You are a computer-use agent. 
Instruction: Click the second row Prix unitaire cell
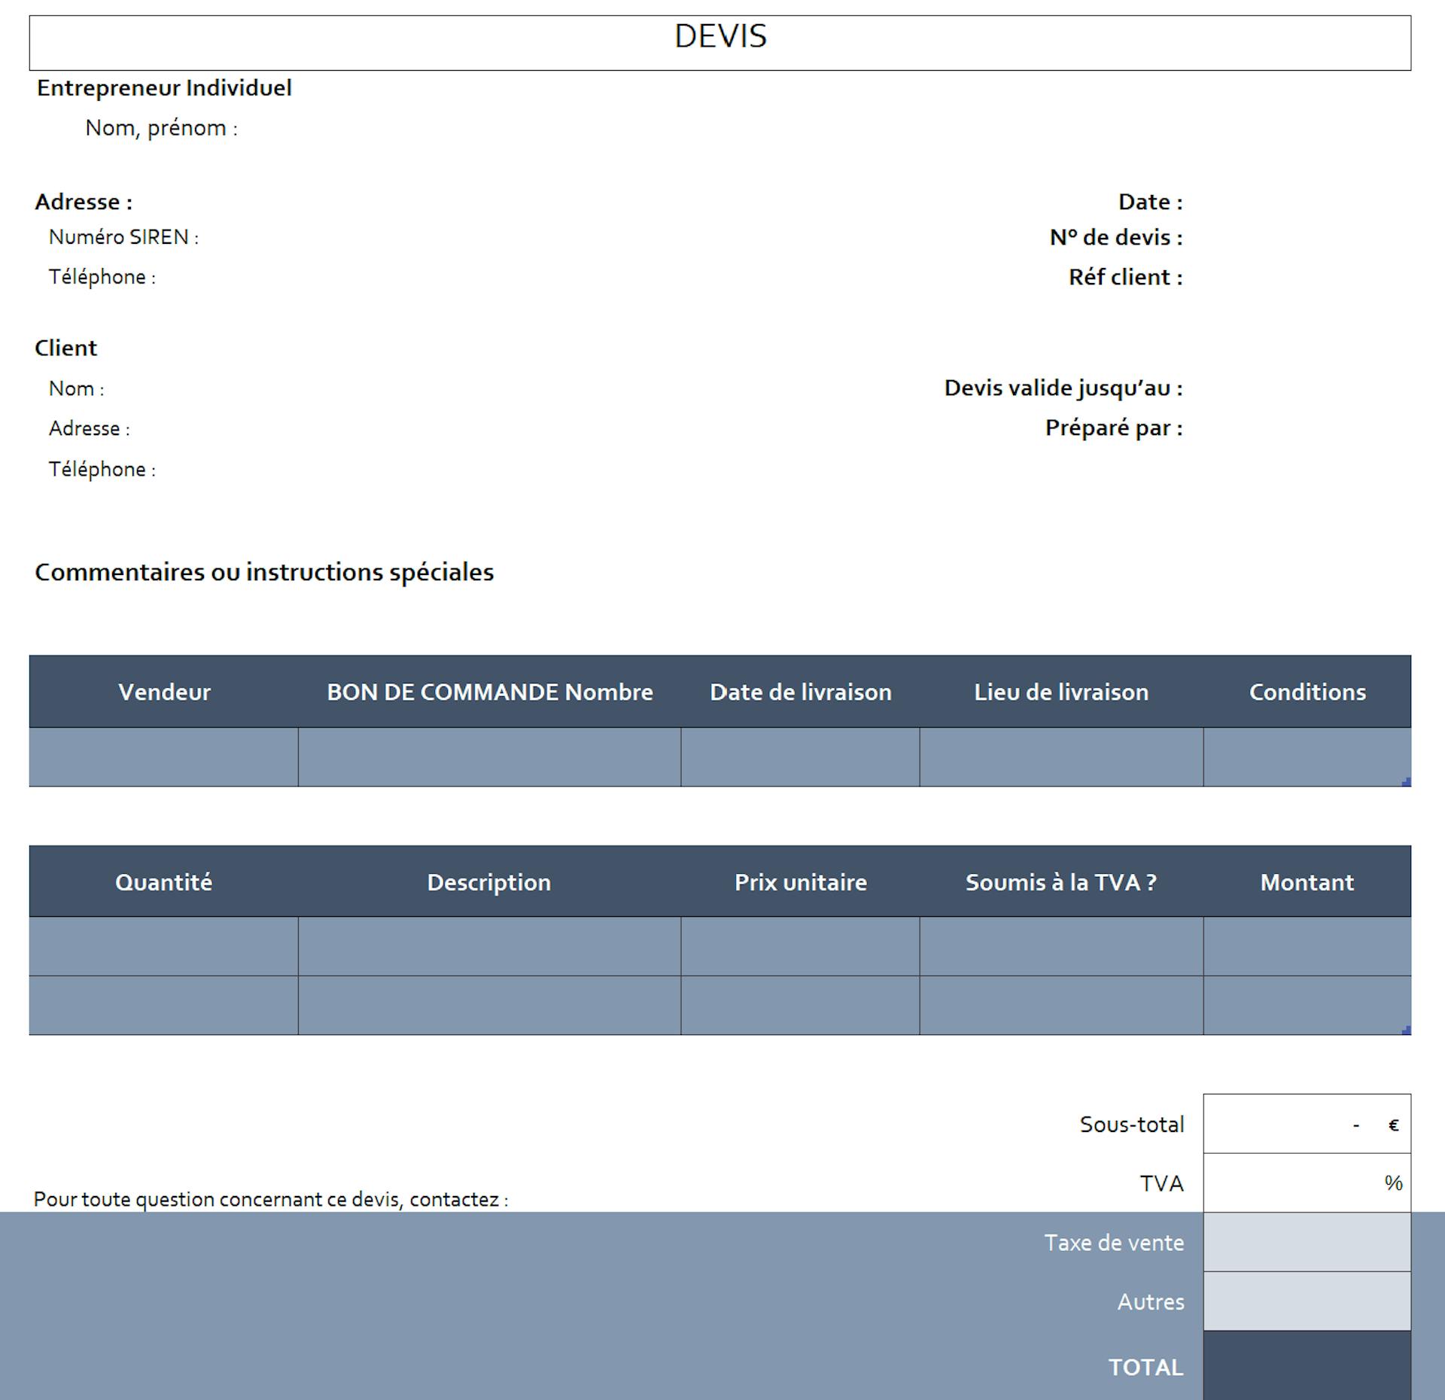[800, 1006]
